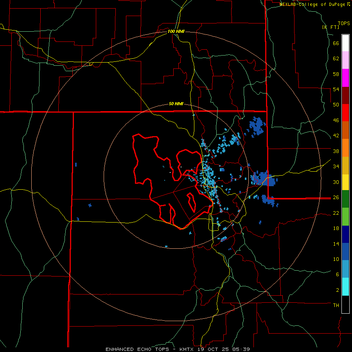
Task: Click the '[K FT]' units label
Action: click(330, 27)
